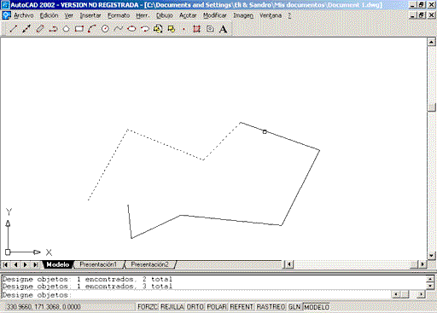Click the vertical scrollbar down arrow
Image resolution: width=437 pixels, height=313 pixels.
431,256
